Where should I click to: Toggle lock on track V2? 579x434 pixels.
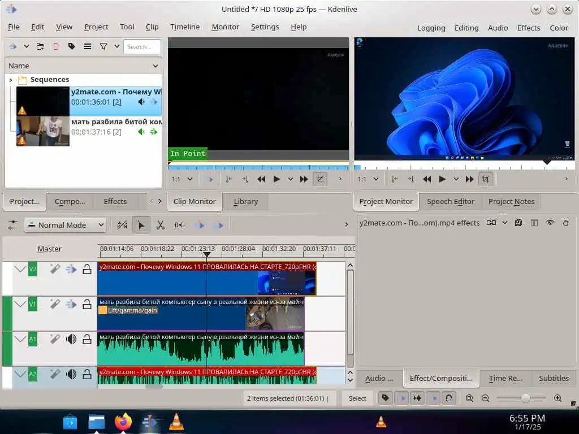87,269
